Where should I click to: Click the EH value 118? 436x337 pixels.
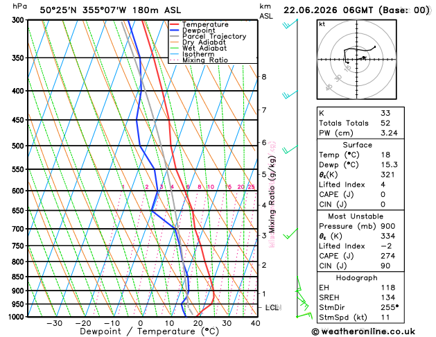point(388,288)
